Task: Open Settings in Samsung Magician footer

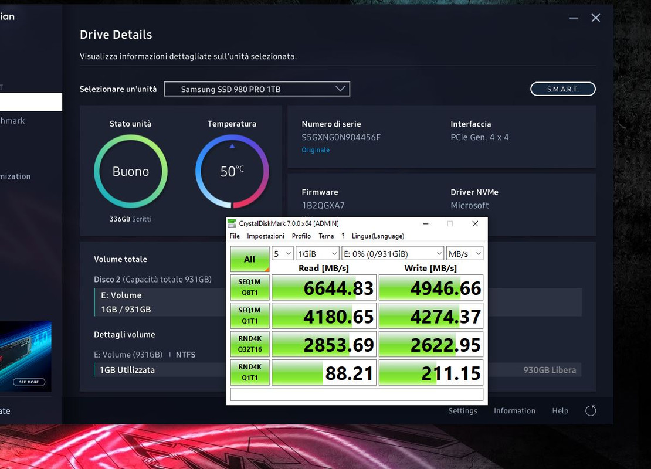Action: (x=463, y=411)
